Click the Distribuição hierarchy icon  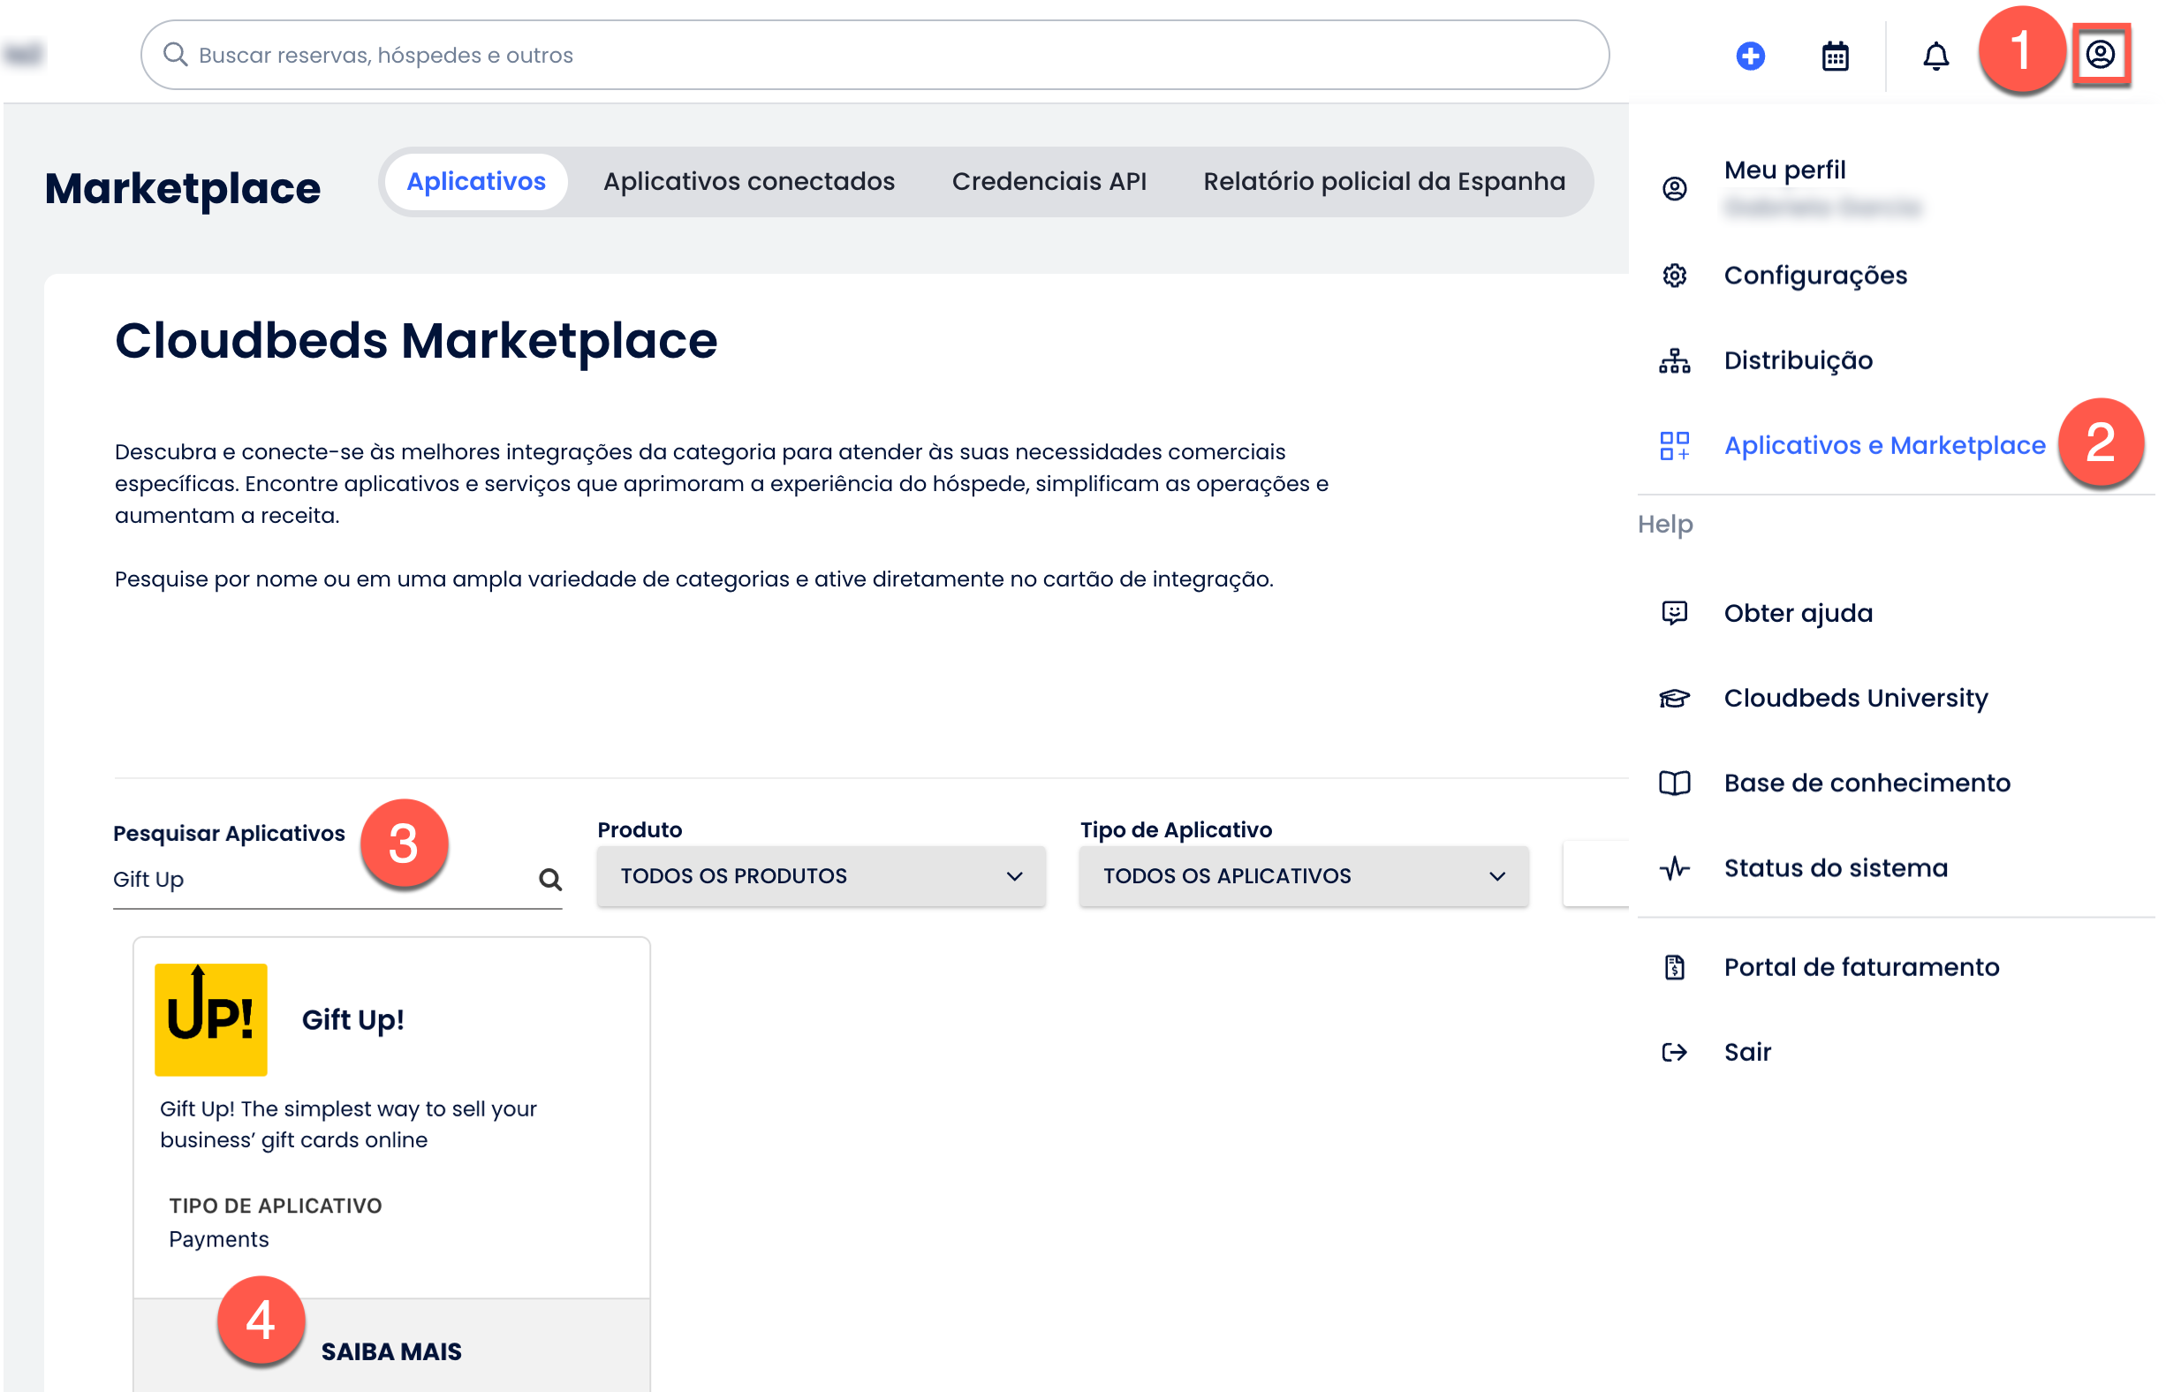click(x=1674, y=360)
